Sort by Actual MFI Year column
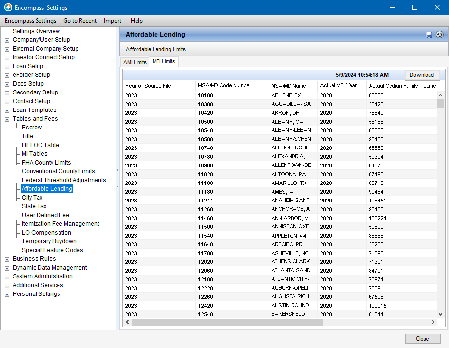 [342, 86]
